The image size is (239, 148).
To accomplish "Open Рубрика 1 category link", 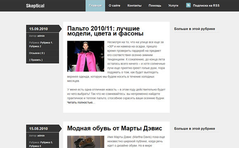I will pos(46,43).
